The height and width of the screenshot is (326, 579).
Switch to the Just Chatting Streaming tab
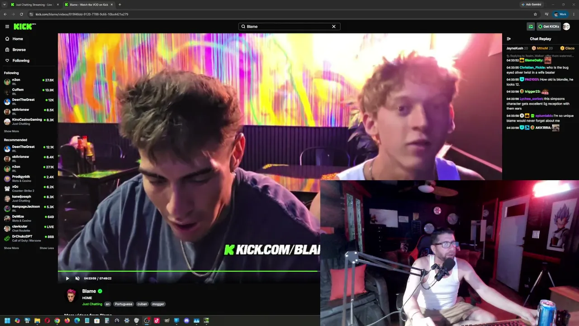(x=33, y=5)
